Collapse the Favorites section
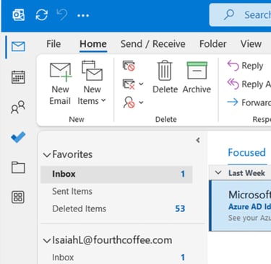The height and width of the screenshot is (264, 271). coord(47,154)
